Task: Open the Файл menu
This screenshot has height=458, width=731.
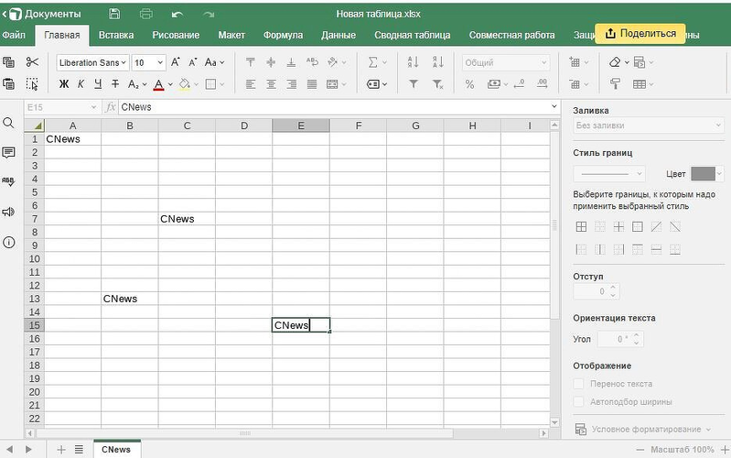Action: point(14,35)
